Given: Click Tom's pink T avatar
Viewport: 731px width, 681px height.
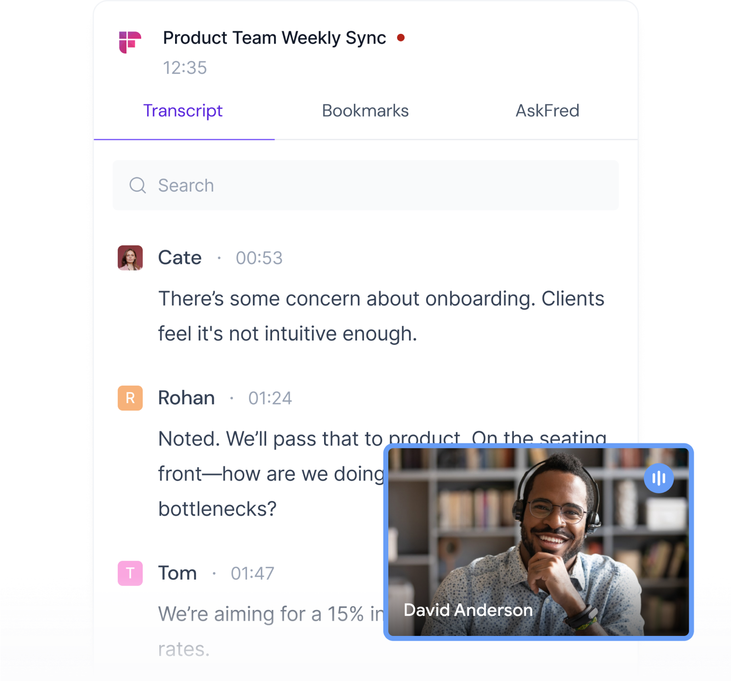Looking at the screenshot, I should click(x=130, y=573).
